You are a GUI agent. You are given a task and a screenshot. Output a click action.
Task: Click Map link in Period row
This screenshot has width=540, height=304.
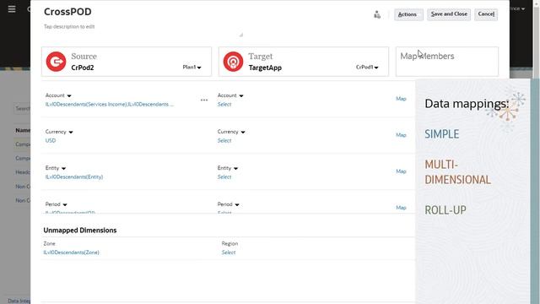402,208
